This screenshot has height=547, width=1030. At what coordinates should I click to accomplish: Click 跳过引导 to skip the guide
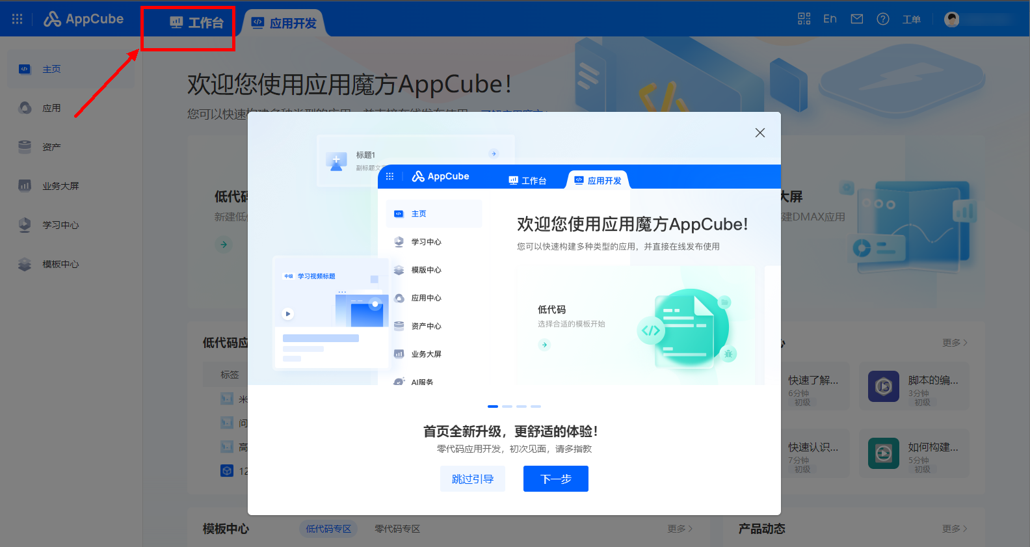tap(473, 479)
